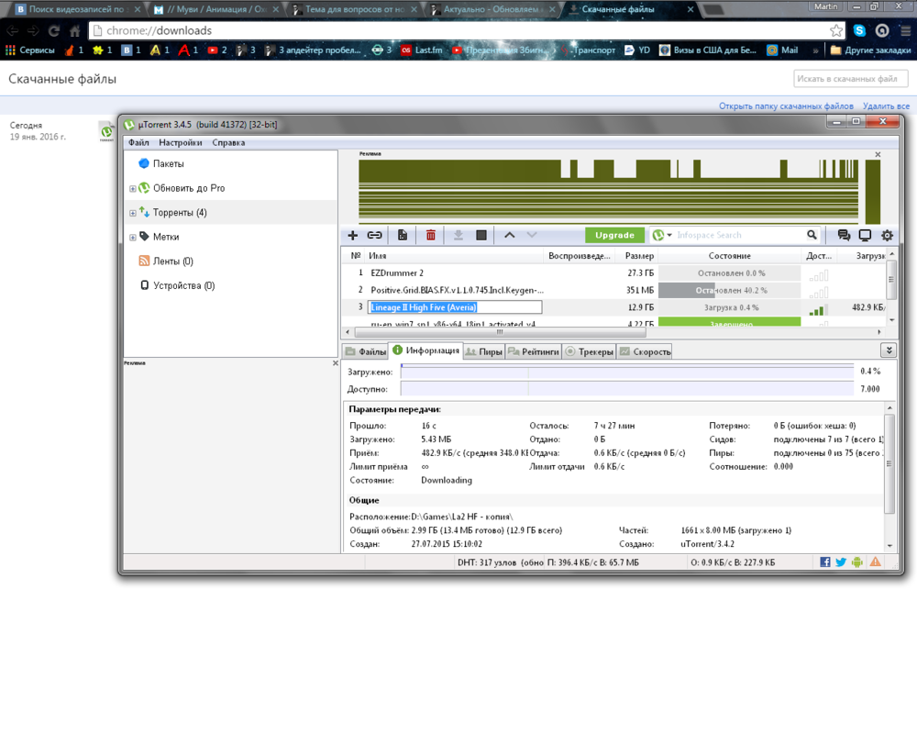Open the Facebook icon in status bar

coord(825,562)
